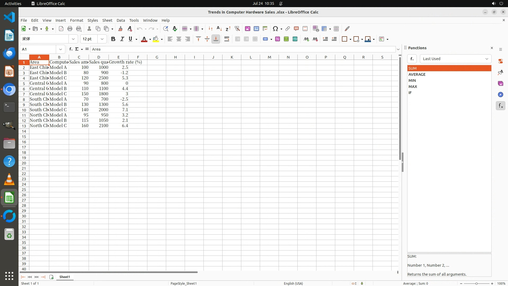Open the Print Preview

(79, 29)
